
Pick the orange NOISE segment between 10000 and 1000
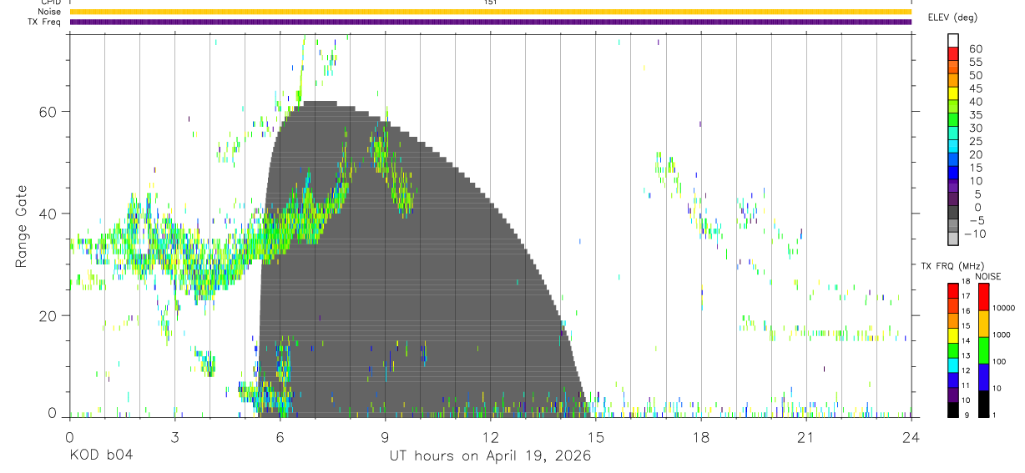pyautogui.click(x=984, y=323)
